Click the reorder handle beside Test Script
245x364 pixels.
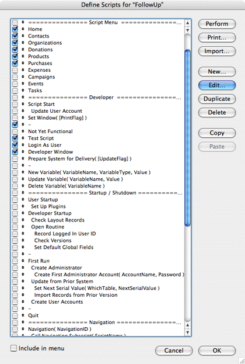click(x=23, y=138)
